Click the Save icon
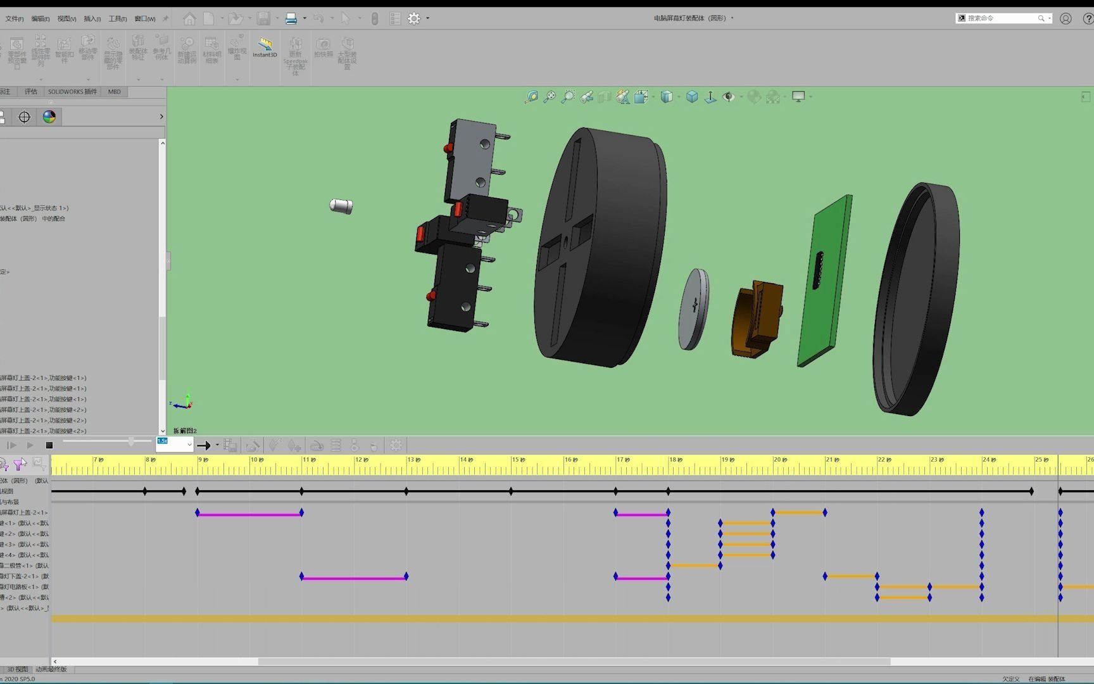Image resolution: width=1094 pixels, height=684 pixels. click(x=264, y=19)
